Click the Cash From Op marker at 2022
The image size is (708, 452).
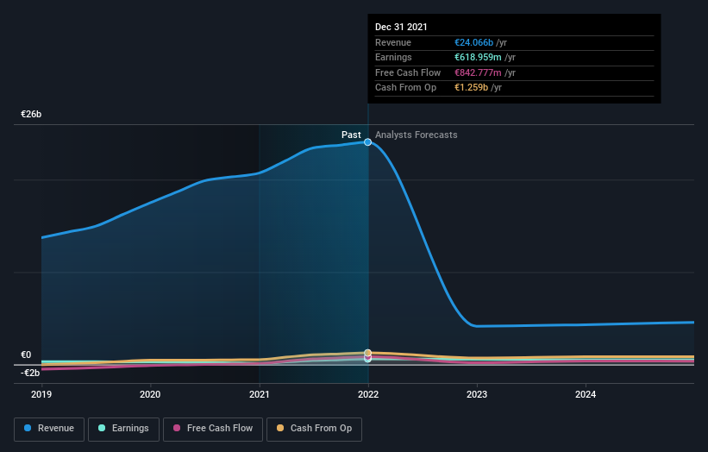tap(368, 353)
